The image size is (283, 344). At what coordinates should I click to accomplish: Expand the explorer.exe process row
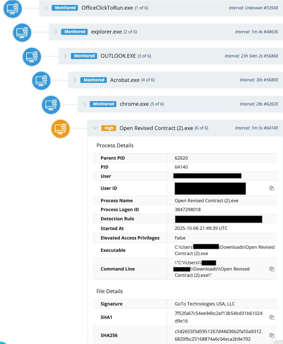(x=56, y=32)
